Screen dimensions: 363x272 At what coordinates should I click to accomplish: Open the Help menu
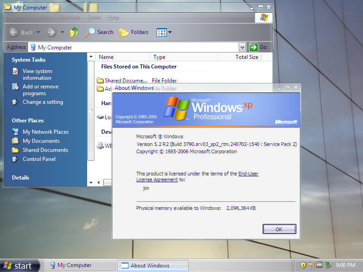[x=113, y=18]
